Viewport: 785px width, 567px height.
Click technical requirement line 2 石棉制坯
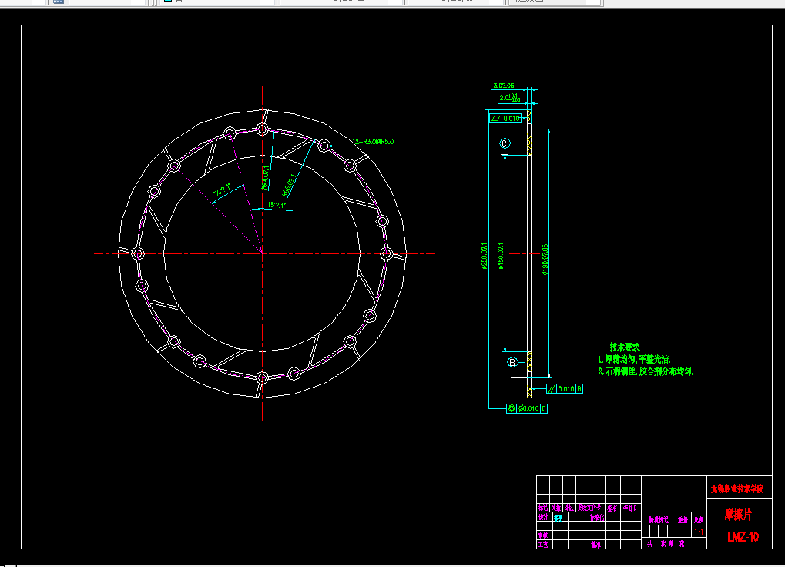pyautogui.click(x=646, y=371)
